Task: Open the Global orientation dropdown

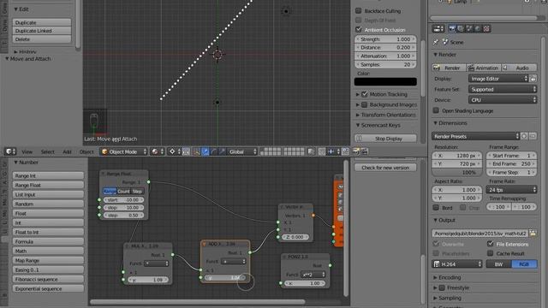Action: click(x=242, y=151)
